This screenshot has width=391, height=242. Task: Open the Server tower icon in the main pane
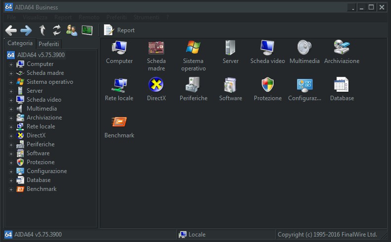(x=231, y=48)
